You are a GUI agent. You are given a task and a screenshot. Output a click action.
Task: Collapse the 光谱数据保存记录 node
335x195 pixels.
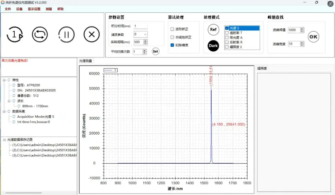click(x=4, y=140)
